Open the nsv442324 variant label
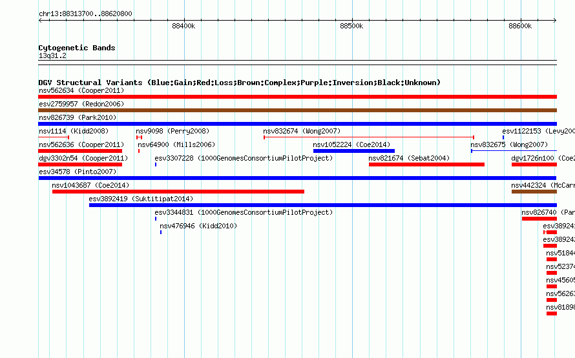This screenshot has height=358, width=575. tap(543, 185)
